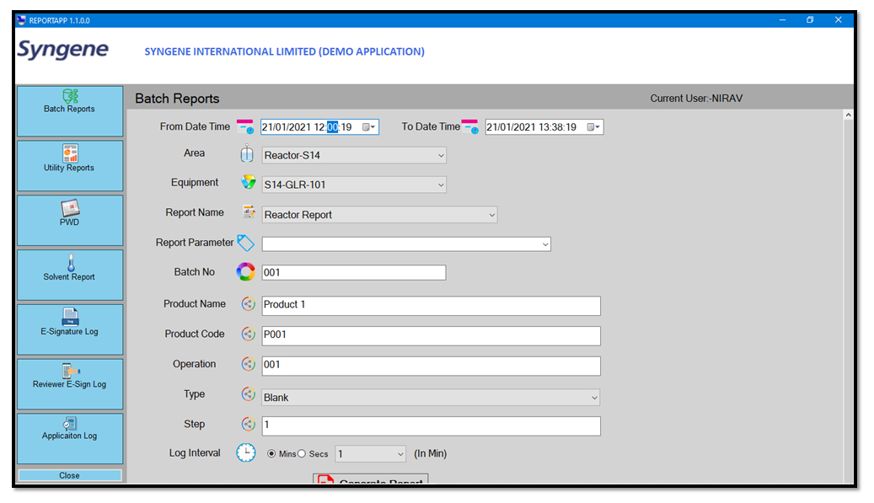Click the Report Name document icon
The height and width of the screenshot is (503, 874).
click(249, 211)
